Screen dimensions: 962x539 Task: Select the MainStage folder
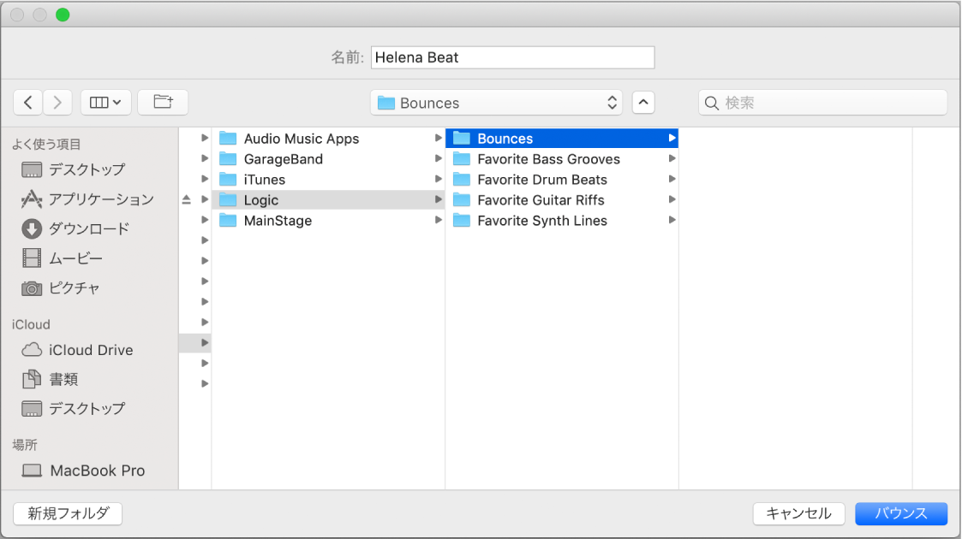click(328, 221)
